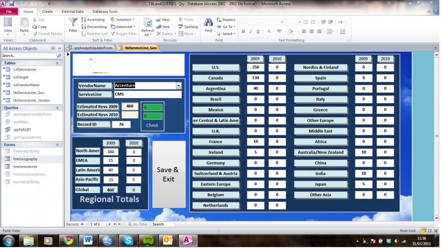Go to first record navigation button
Viewport: 442px width, 249px height.
pyautogui.click(x=82, y=224)
